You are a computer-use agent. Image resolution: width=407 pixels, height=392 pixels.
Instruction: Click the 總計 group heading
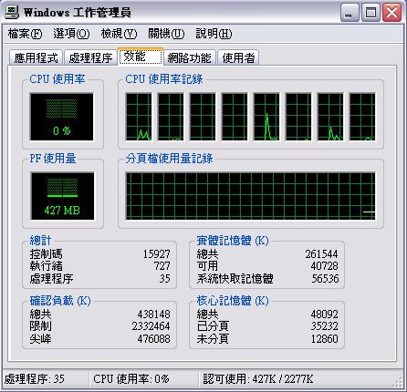click(x=40, y=241)
